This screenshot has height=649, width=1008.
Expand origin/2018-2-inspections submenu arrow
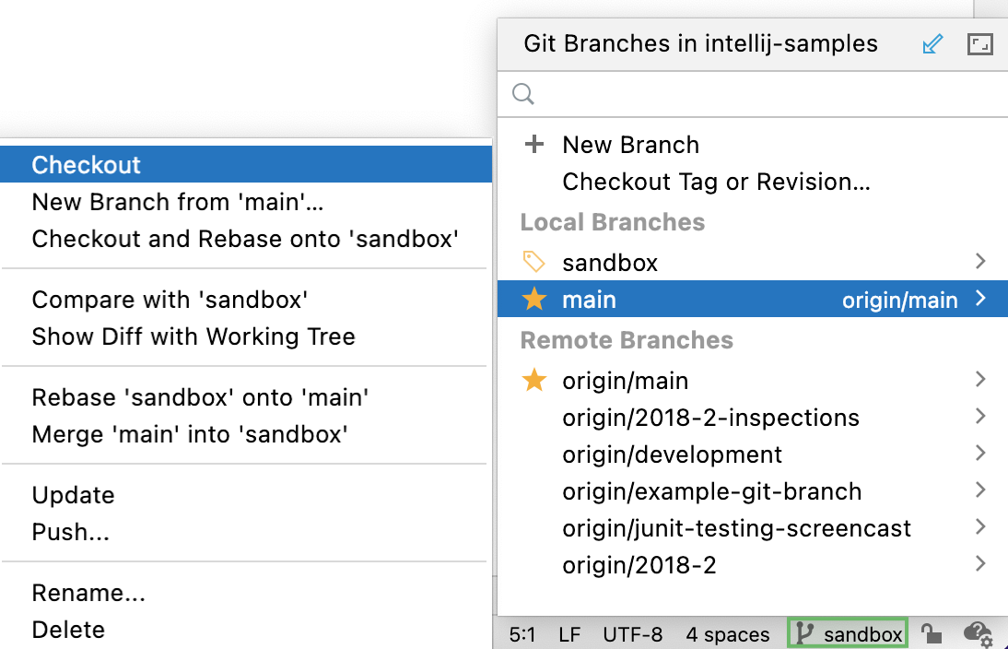tap(981, 416)
